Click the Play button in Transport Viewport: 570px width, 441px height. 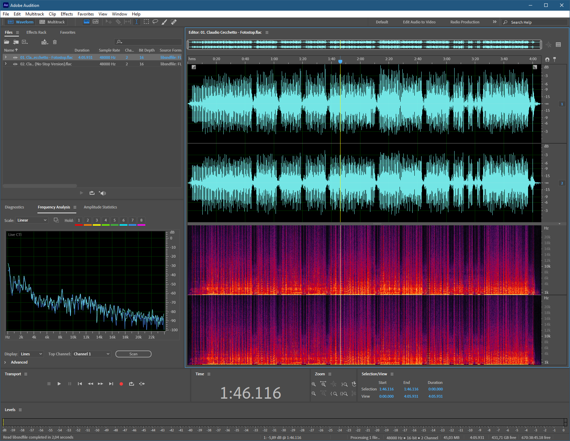point(59,384)
